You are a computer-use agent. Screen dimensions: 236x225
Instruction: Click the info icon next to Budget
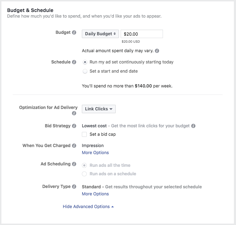[74, 32]
